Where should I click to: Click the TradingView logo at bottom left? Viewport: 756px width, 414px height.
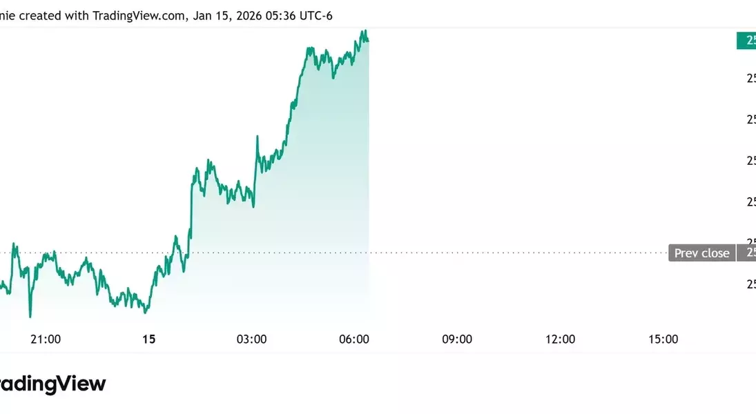tap(52, 384)
